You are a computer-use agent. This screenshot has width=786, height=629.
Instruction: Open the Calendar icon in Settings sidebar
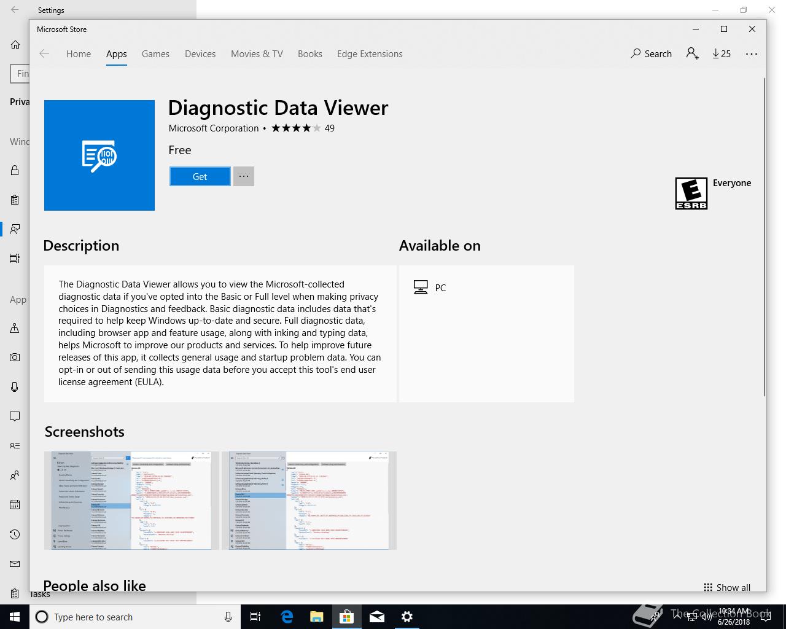pyautogui.click(x=15, y=505)
